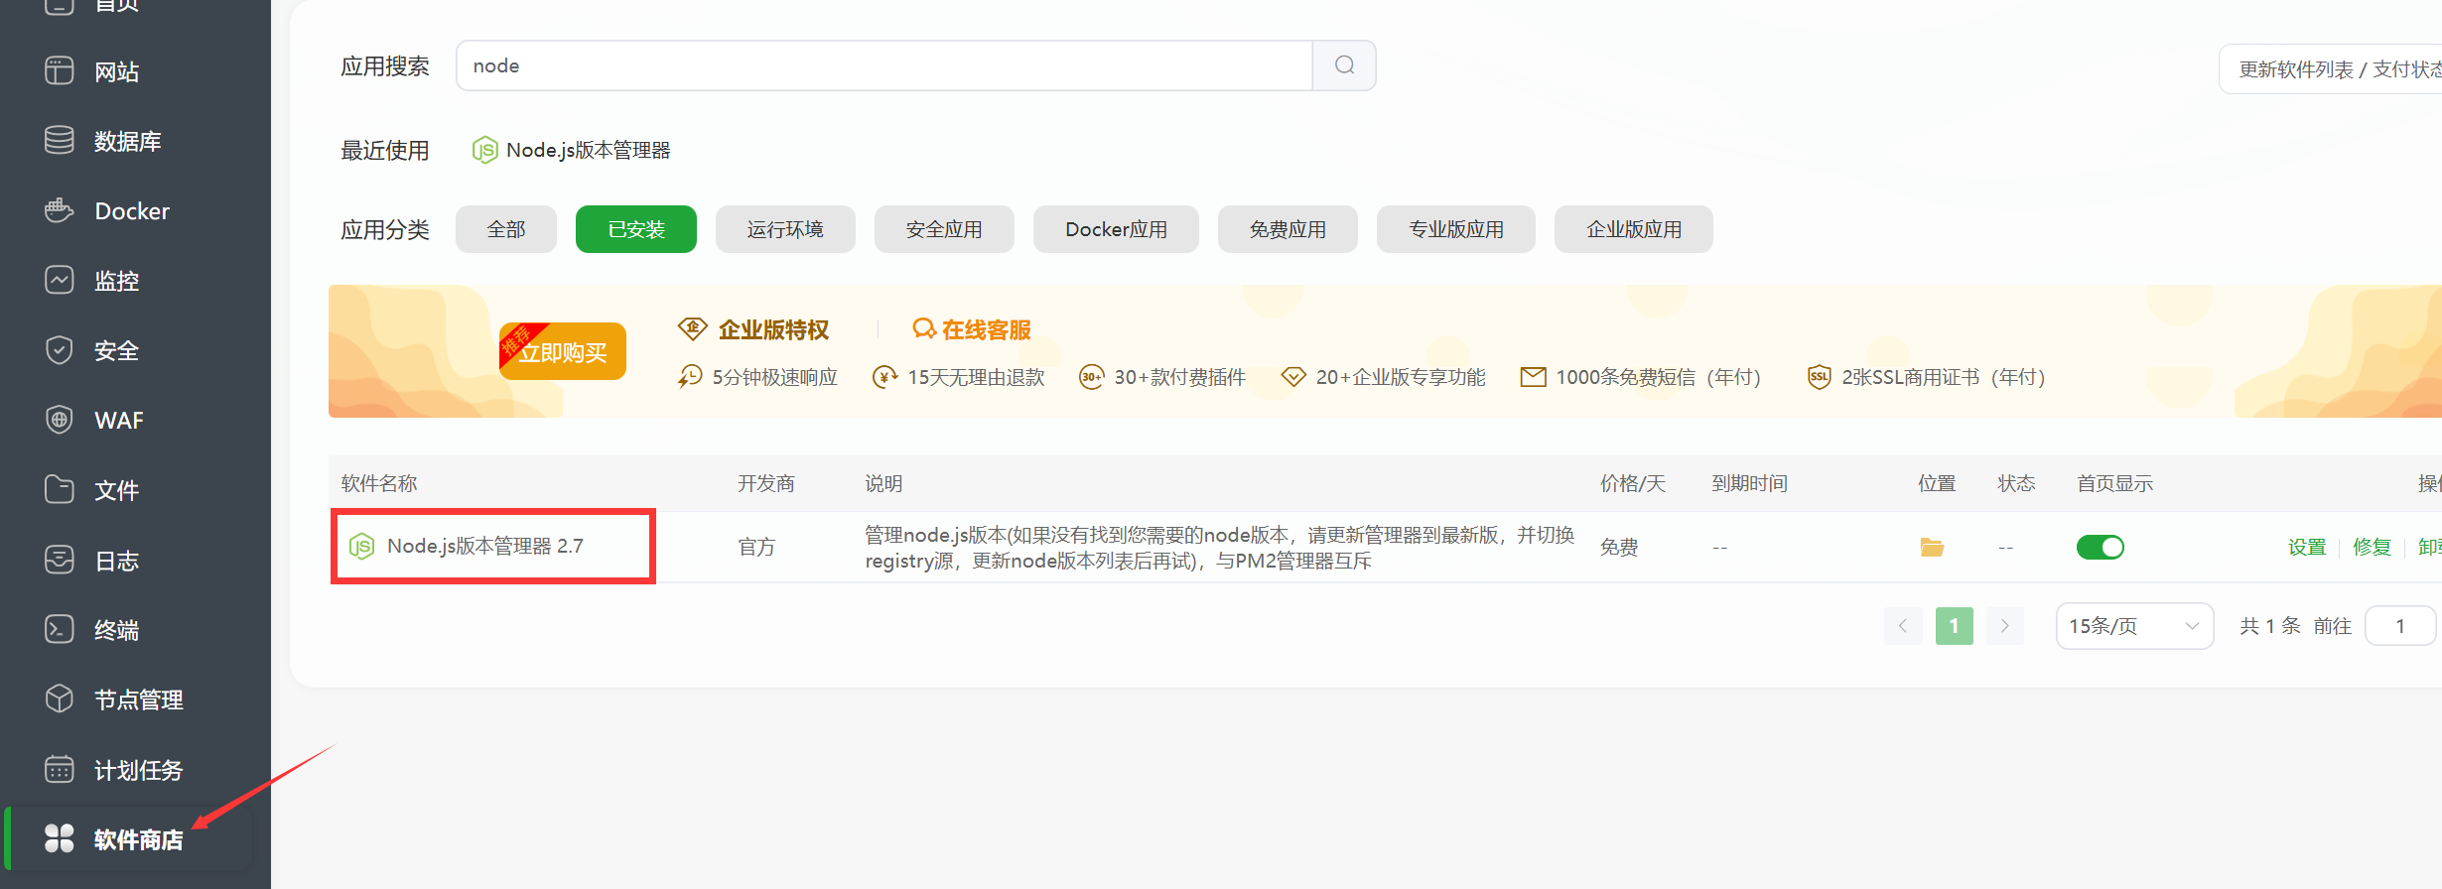The image size is (2442, 889).
Task: Toggle homepage display switch for Node.js
Action: pyautogui.click(x=2100, y=547)
